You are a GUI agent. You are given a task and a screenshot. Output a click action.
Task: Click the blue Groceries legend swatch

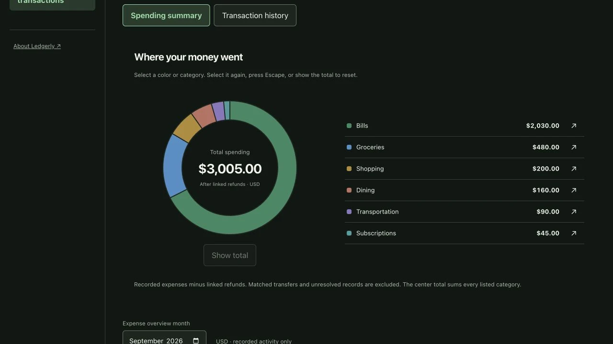349,147
